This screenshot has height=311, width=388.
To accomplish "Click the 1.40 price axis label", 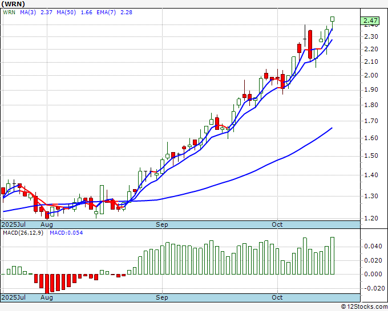I will coord(371,175).
